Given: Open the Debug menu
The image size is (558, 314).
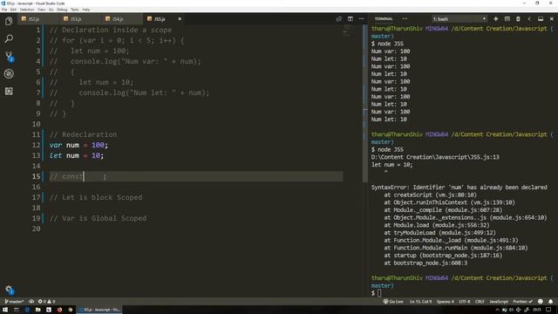Looking at the screenshot, I should click(x=62, y=10).
